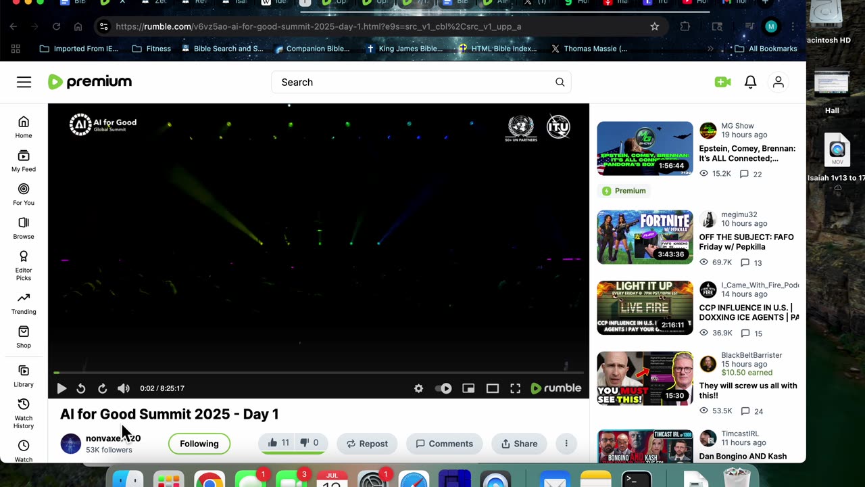Open the megimu32 channel avatar

point(708,219)
